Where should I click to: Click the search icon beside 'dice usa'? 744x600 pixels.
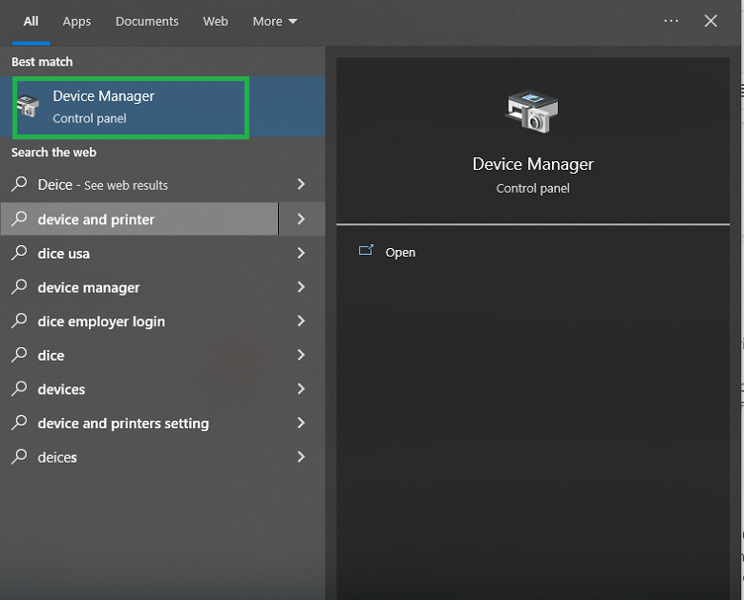tap(19, 253)
